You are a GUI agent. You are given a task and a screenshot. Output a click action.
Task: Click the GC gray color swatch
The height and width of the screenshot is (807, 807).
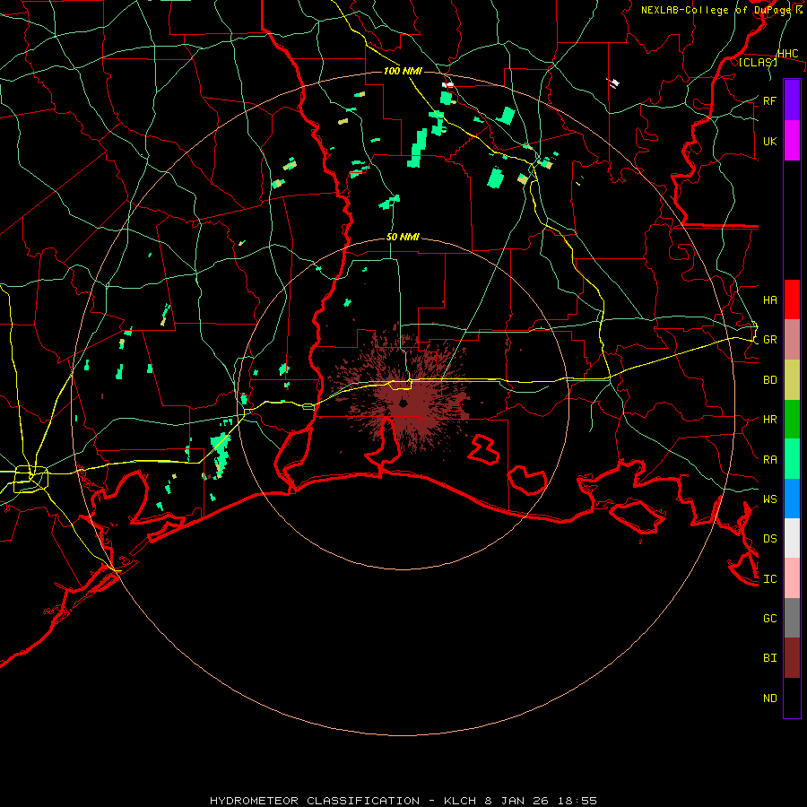[x=792, y=618]
